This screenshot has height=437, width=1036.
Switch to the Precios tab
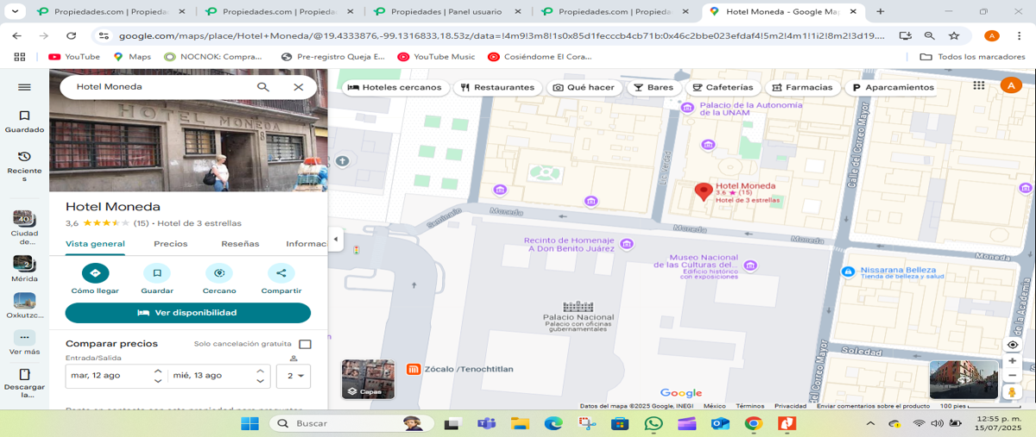[171, 244]
